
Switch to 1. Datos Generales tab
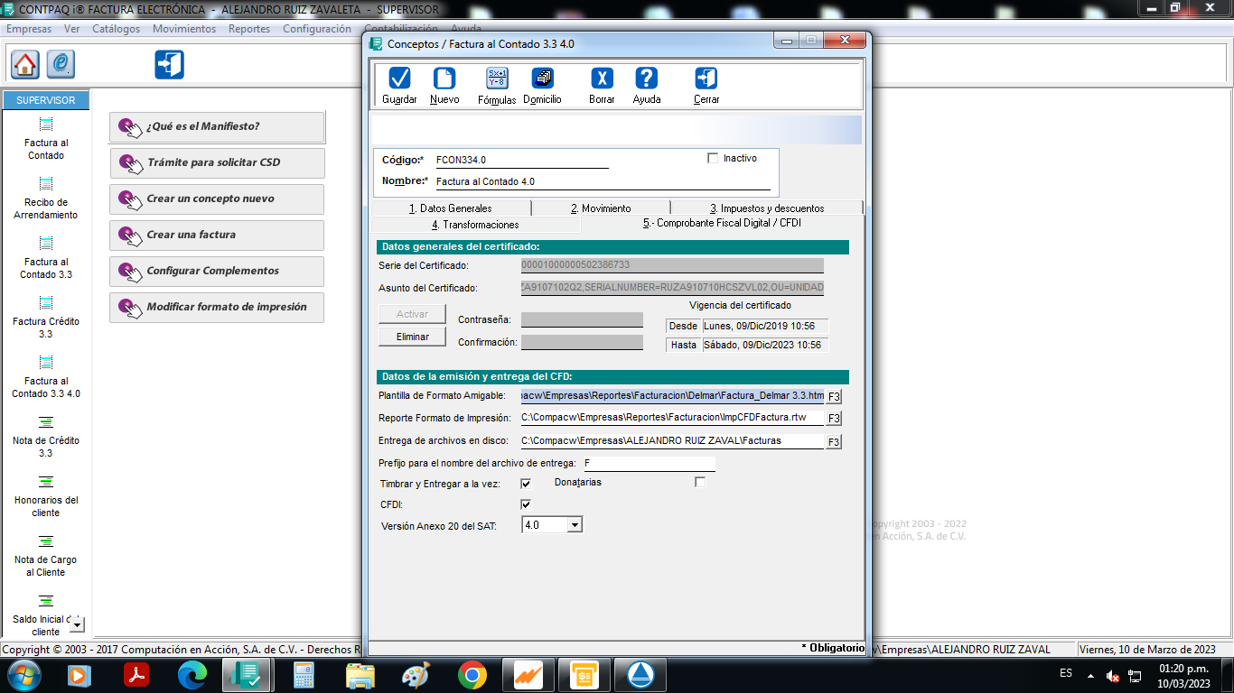tap(450, 208)
